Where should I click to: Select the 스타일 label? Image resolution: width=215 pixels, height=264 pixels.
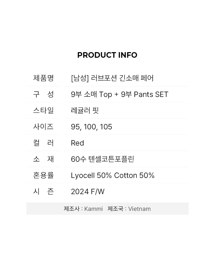[44, 110]
